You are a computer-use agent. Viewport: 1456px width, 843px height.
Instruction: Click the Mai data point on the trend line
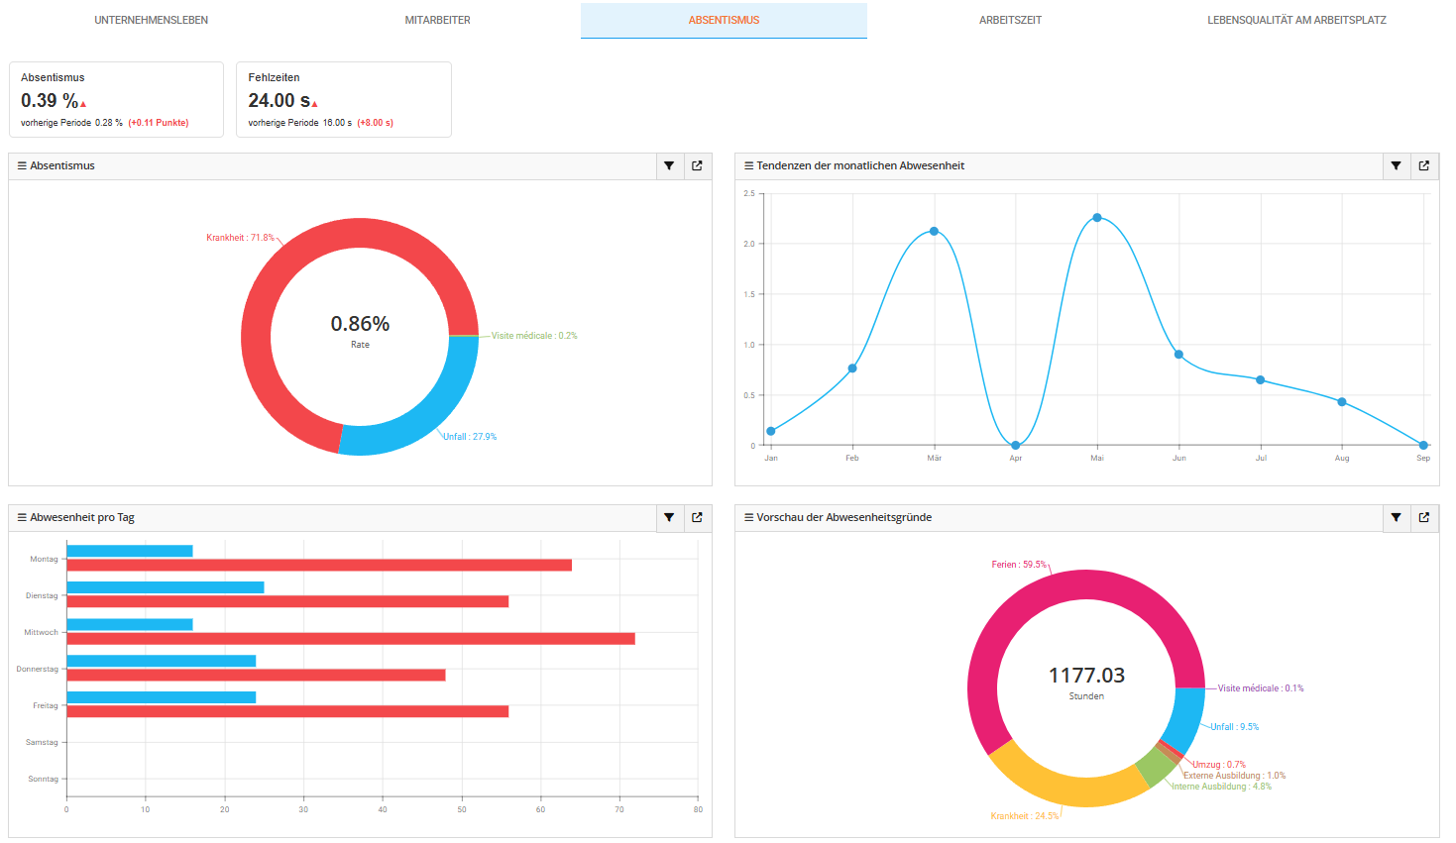tap(1097, 216)
